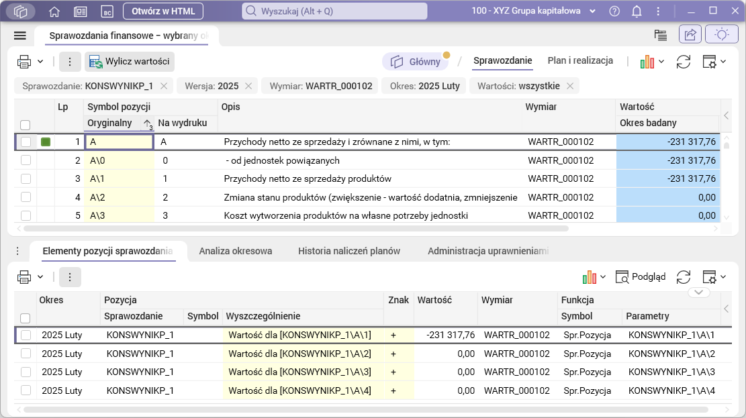Expand the lower panel view settings dropdown
Viewport: 746px width, 418px height.
[714, 277]
